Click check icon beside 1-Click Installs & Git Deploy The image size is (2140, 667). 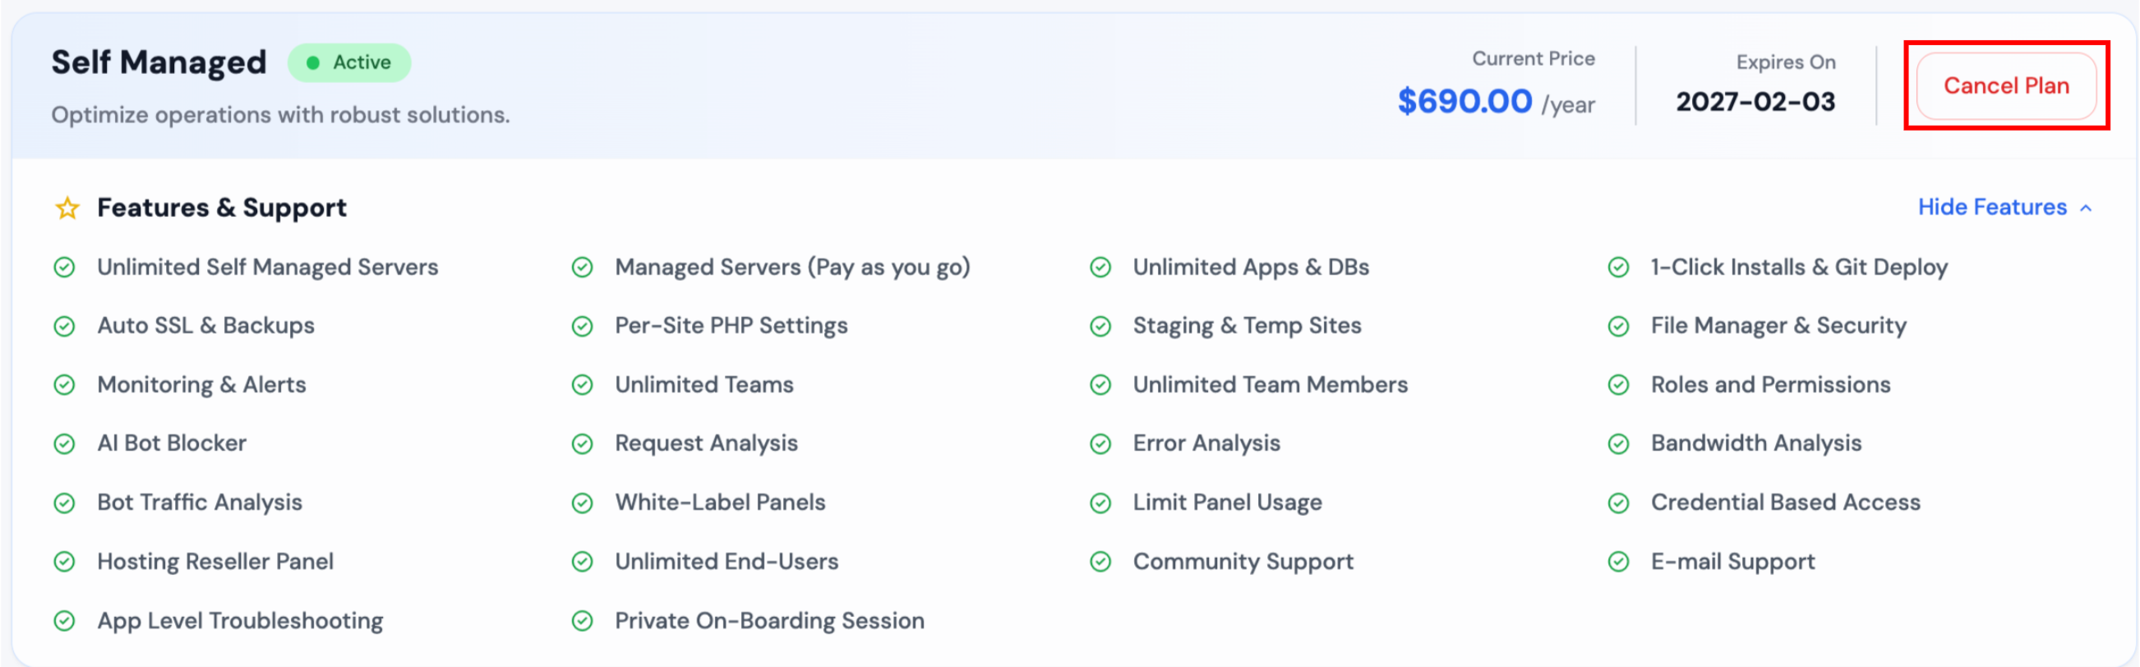pos(1618,268)
